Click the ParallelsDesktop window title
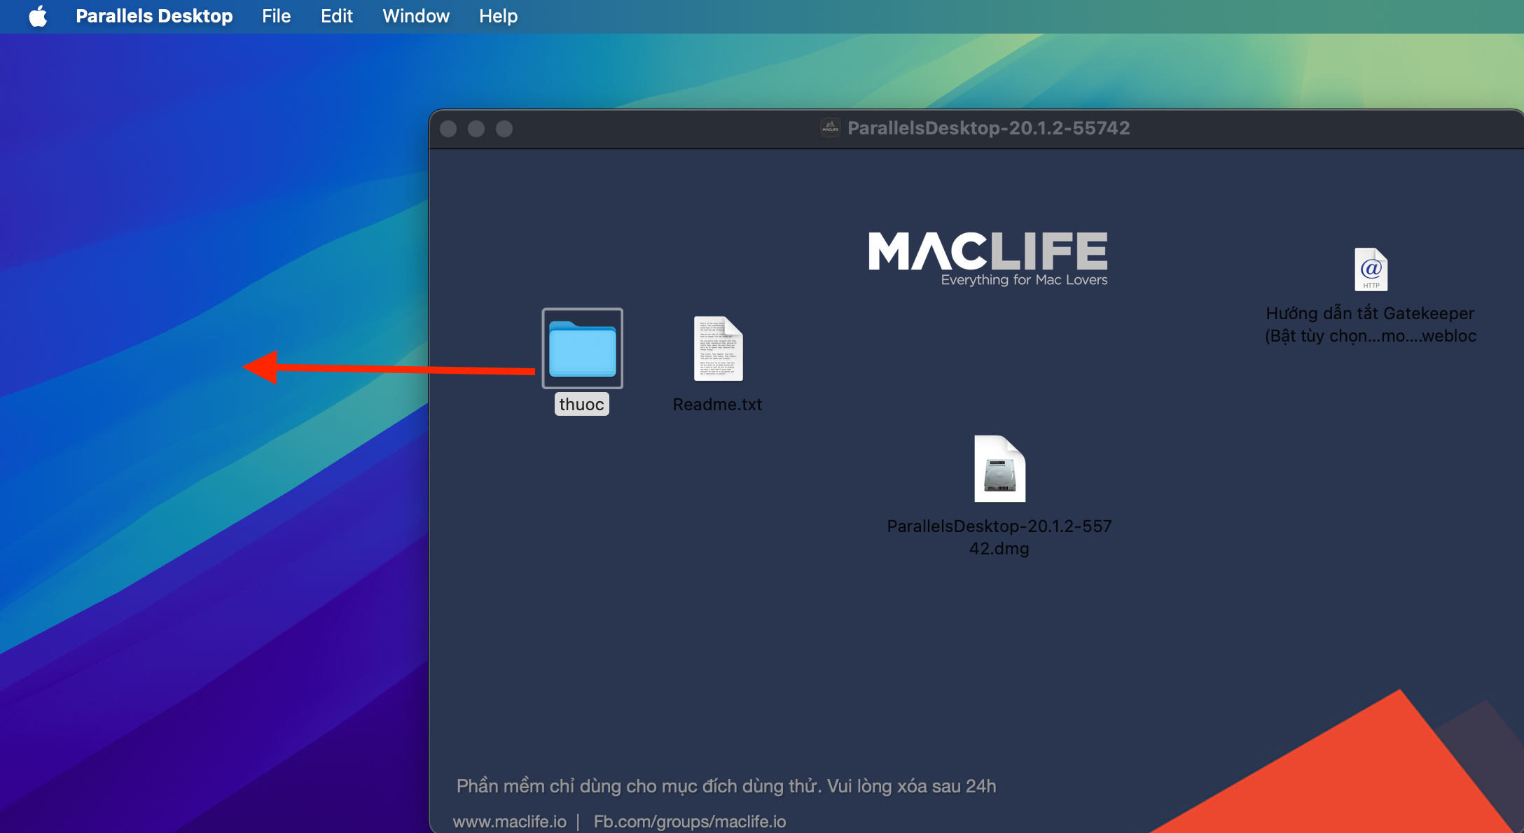Screen dimensions: 1524x833 click(x=988, y=128)
